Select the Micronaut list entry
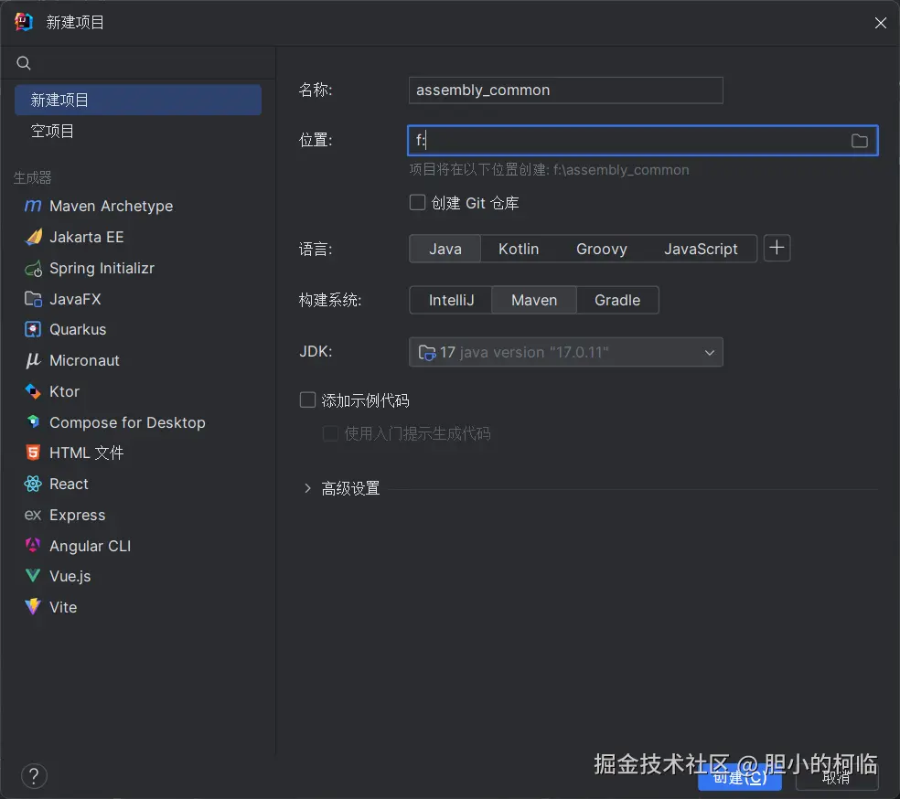The height and width of the screenshot is (799, 900). pyautogui.click(x=138, y=360)
